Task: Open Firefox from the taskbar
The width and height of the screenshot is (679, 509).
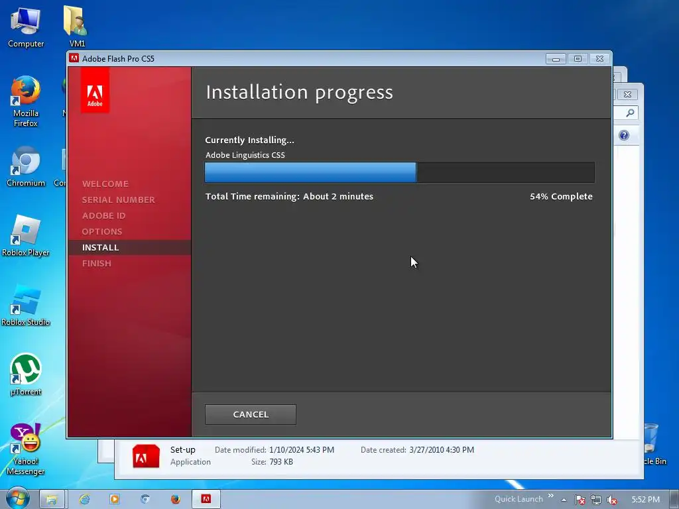Action: click(175, 499)
